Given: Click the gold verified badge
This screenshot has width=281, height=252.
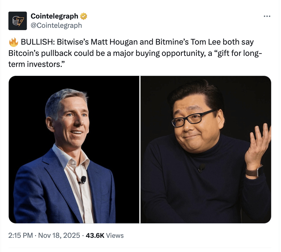Looking at the screenshot, I should (x=84, y=16).
